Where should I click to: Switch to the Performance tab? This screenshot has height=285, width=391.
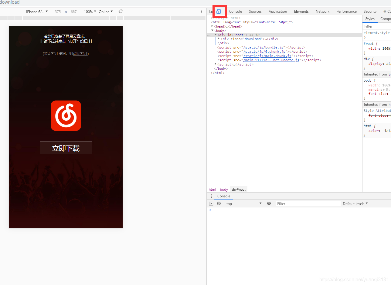[x=346, y=12]
